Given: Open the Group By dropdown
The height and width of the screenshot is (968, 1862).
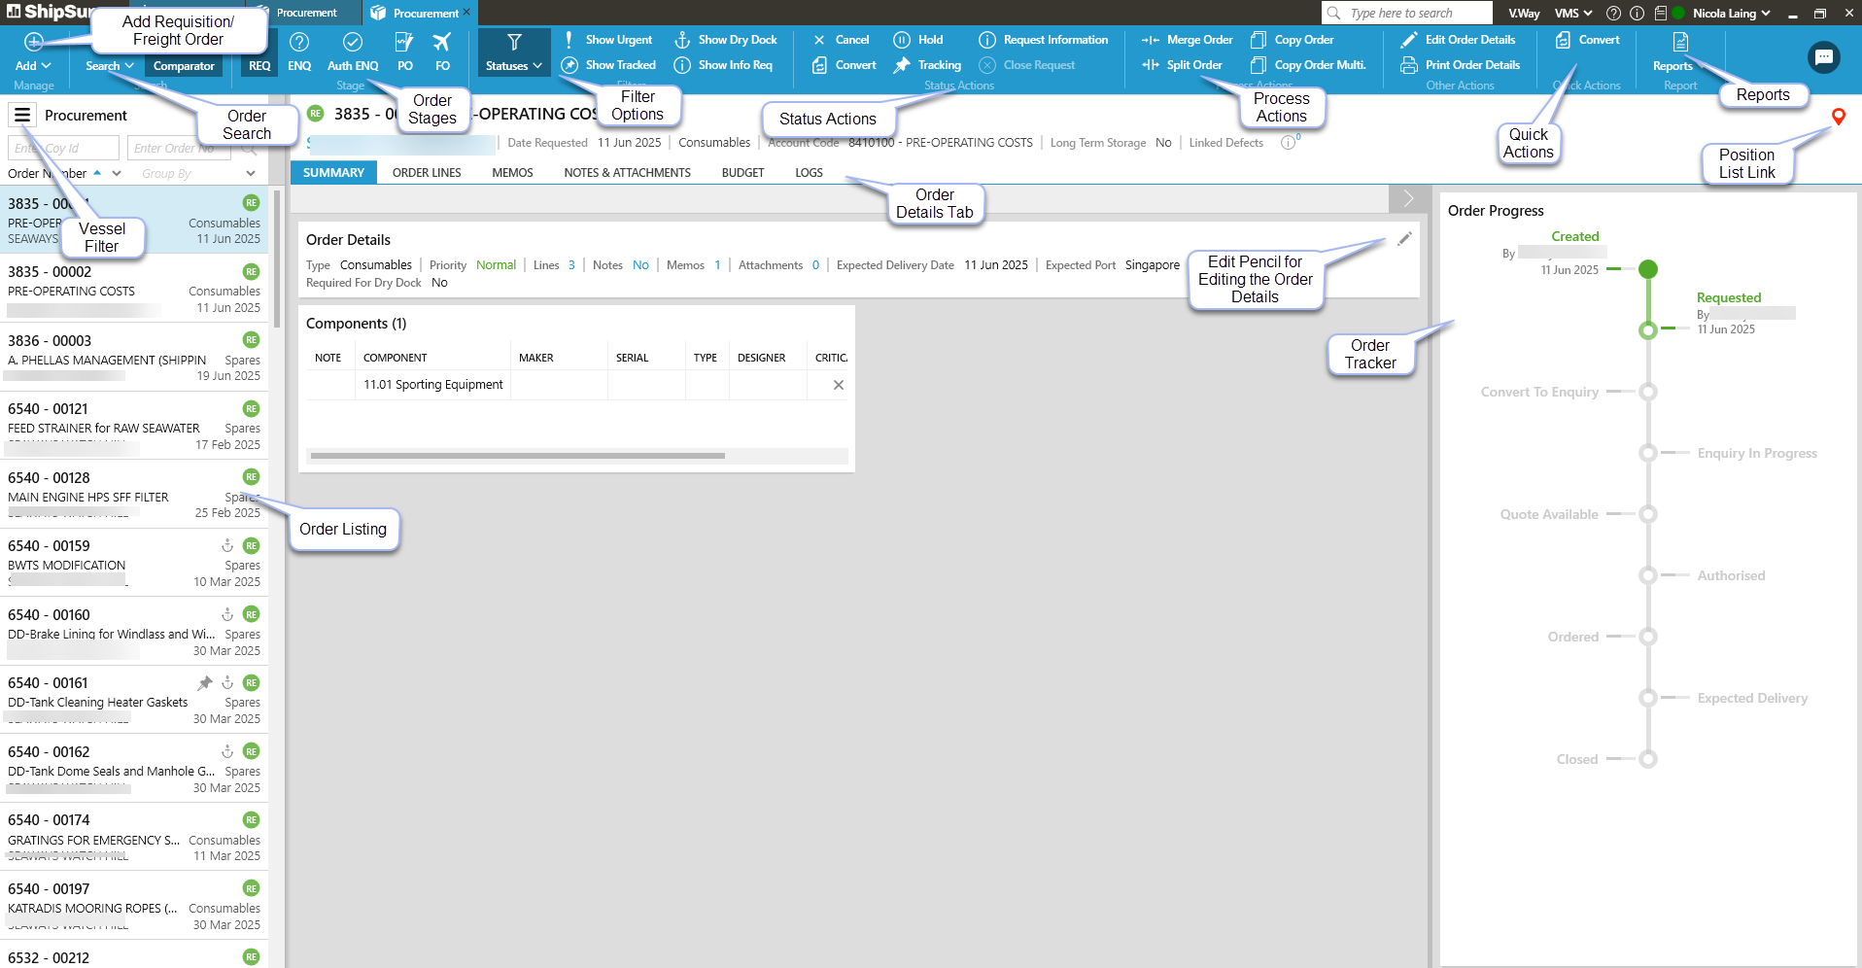Looking at the screenshot, I should [x=198, y=174].
